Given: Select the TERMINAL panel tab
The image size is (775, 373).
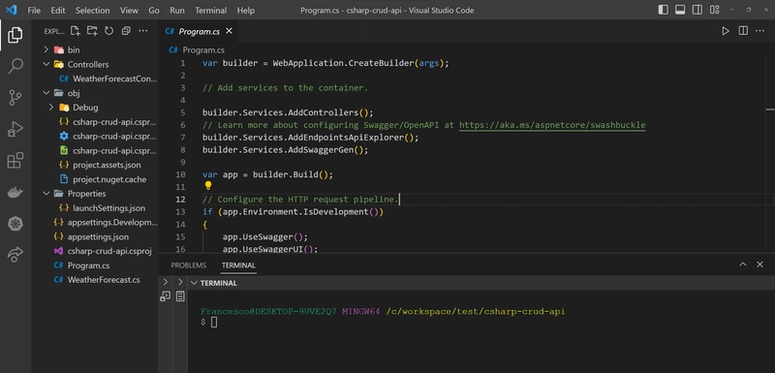Looking at the screenshot, I should (238, 265).
